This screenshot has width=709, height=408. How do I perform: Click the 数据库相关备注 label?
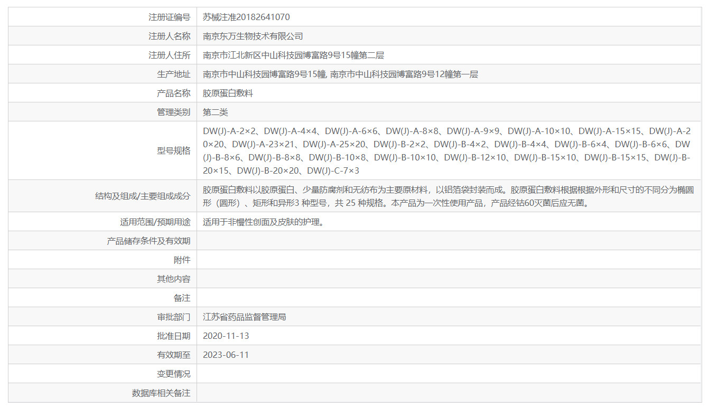[161, 393]
